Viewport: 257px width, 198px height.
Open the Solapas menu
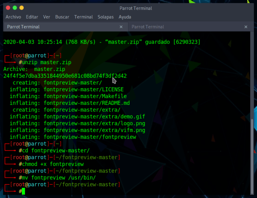pyautogui.click(x=105, y=17)
